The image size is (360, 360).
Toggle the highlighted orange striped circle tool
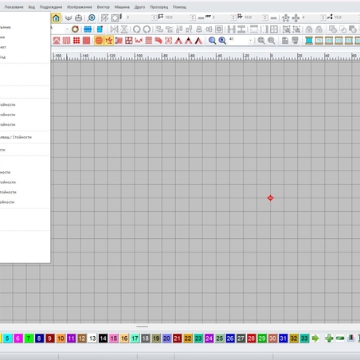[x=99, y=41]
